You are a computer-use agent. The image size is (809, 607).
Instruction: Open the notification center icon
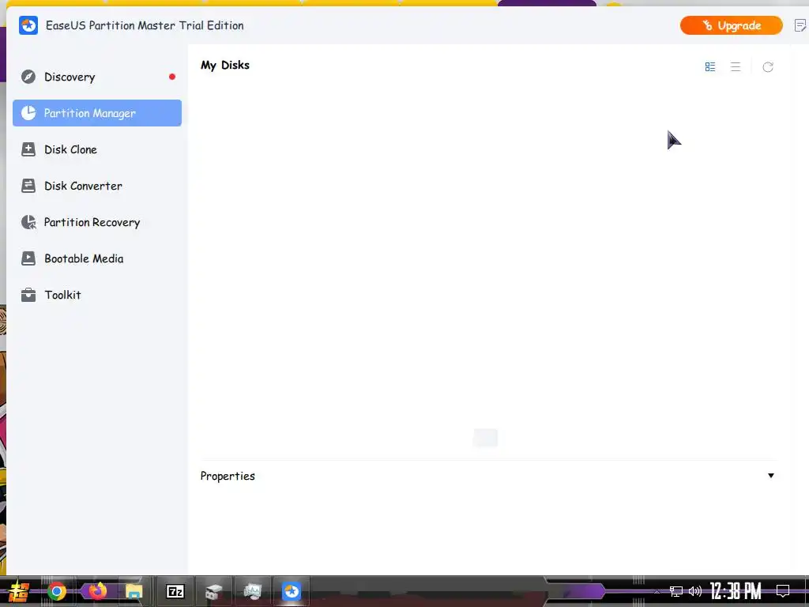pyautogui.click(x=783, y=591)
